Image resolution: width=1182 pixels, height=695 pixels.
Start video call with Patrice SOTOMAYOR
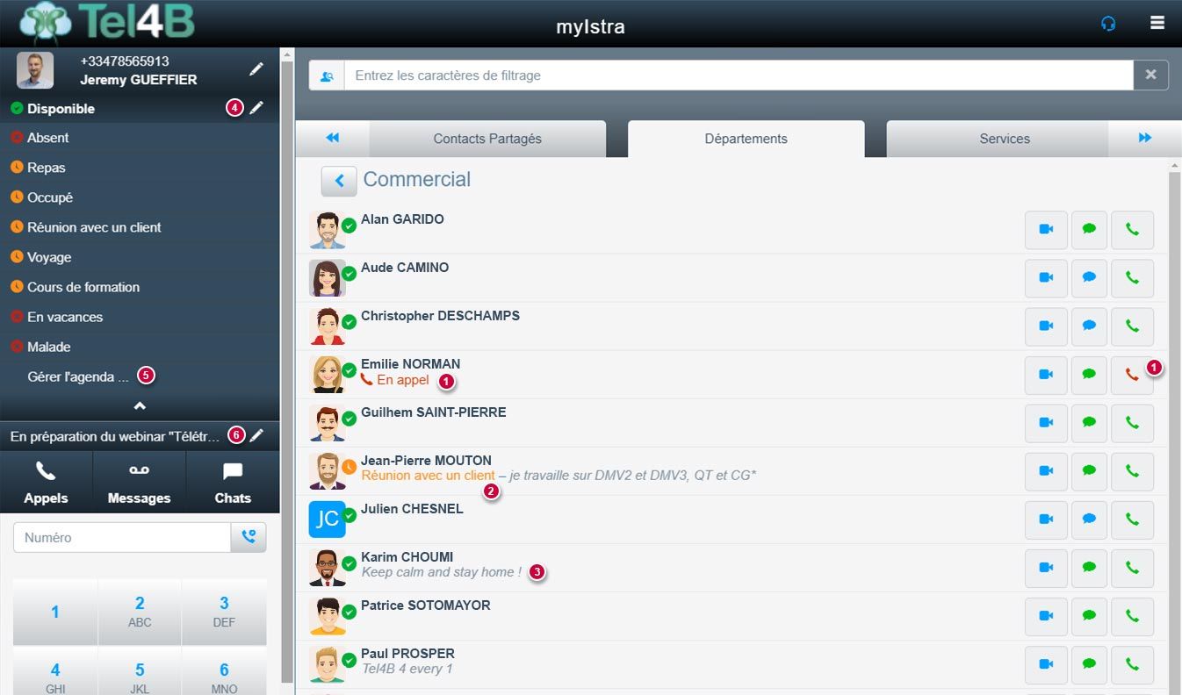(1046, 616)
